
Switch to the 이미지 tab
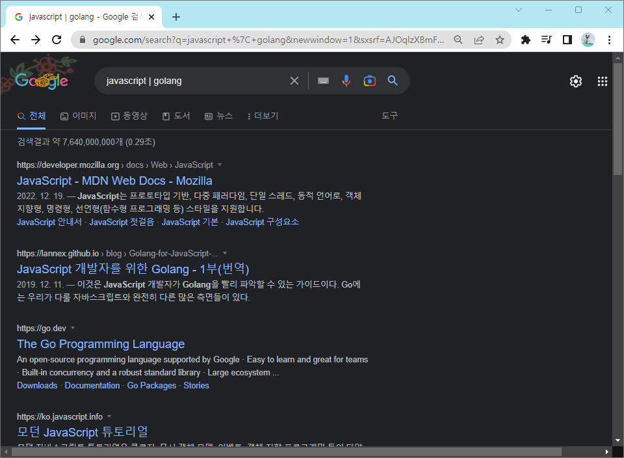point(79,116)
